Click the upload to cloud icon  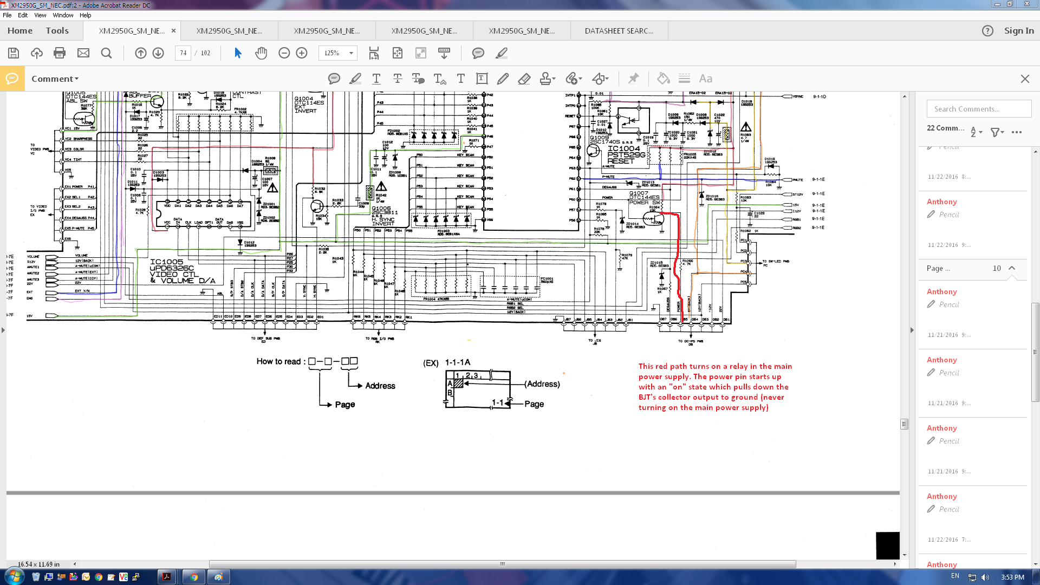[37, 53]
